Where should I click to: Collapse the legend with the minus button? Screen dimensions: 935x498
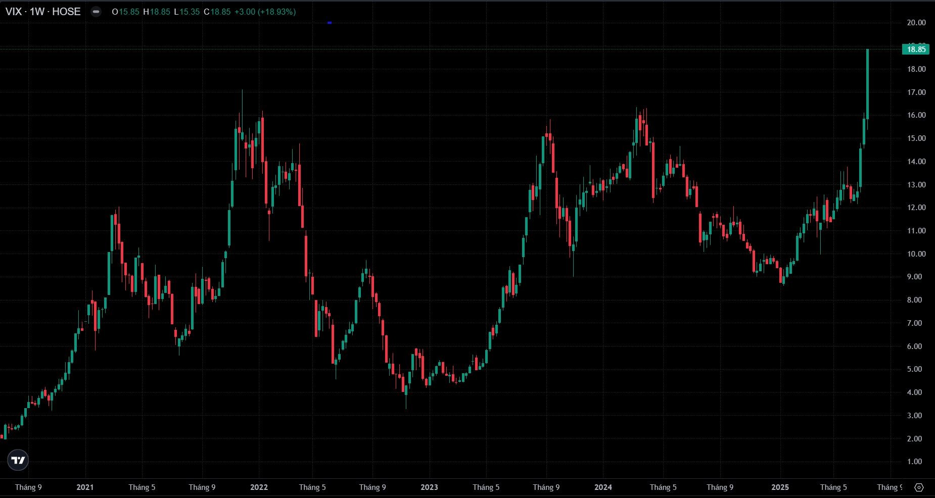[96, 12]
